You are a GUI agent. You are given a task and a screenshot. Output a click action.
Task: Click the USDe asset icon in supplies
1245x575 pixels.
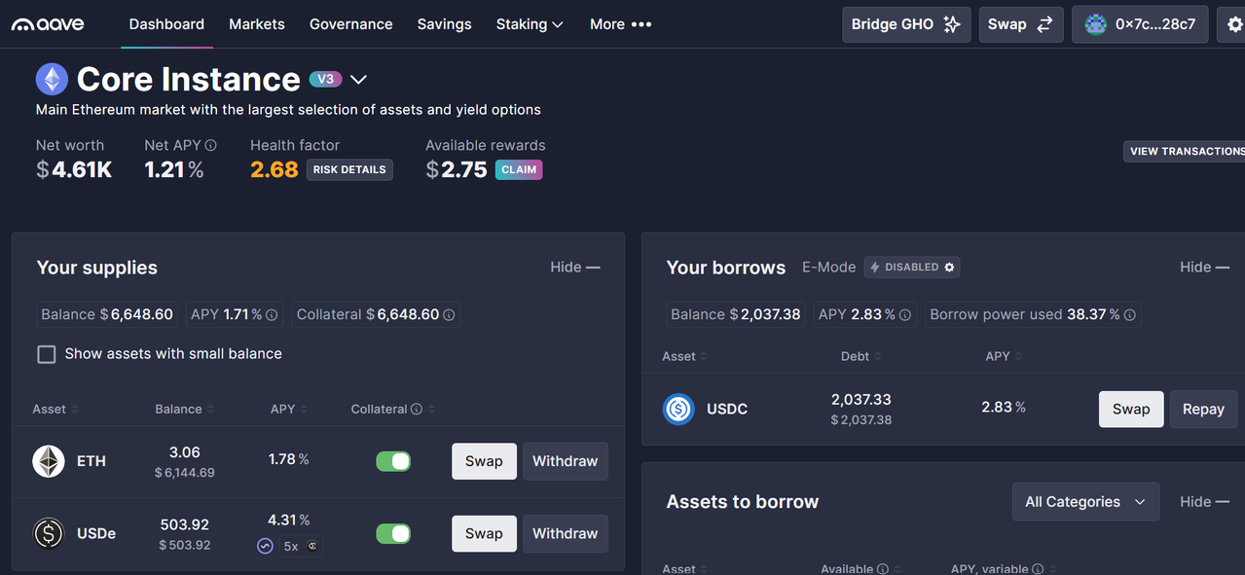49,533
